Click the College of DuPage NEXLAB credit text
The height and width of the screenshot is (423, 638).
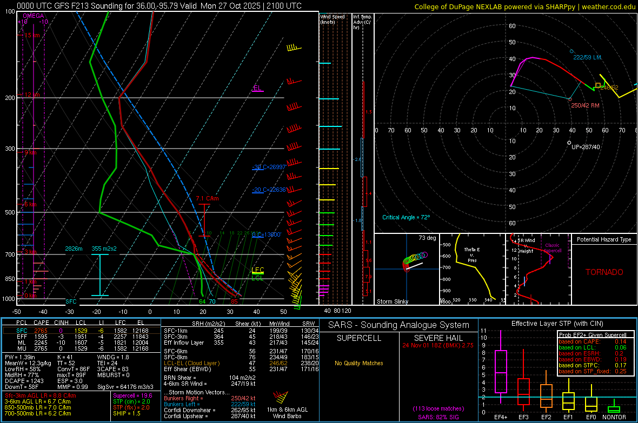click(x=524, y=7)
